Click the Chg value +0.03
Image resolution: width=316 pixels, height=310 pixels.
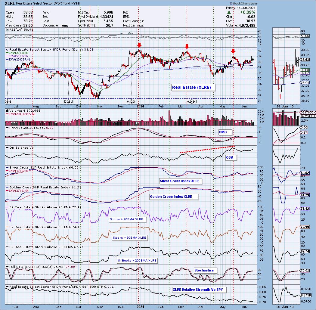tap(250, 17)
